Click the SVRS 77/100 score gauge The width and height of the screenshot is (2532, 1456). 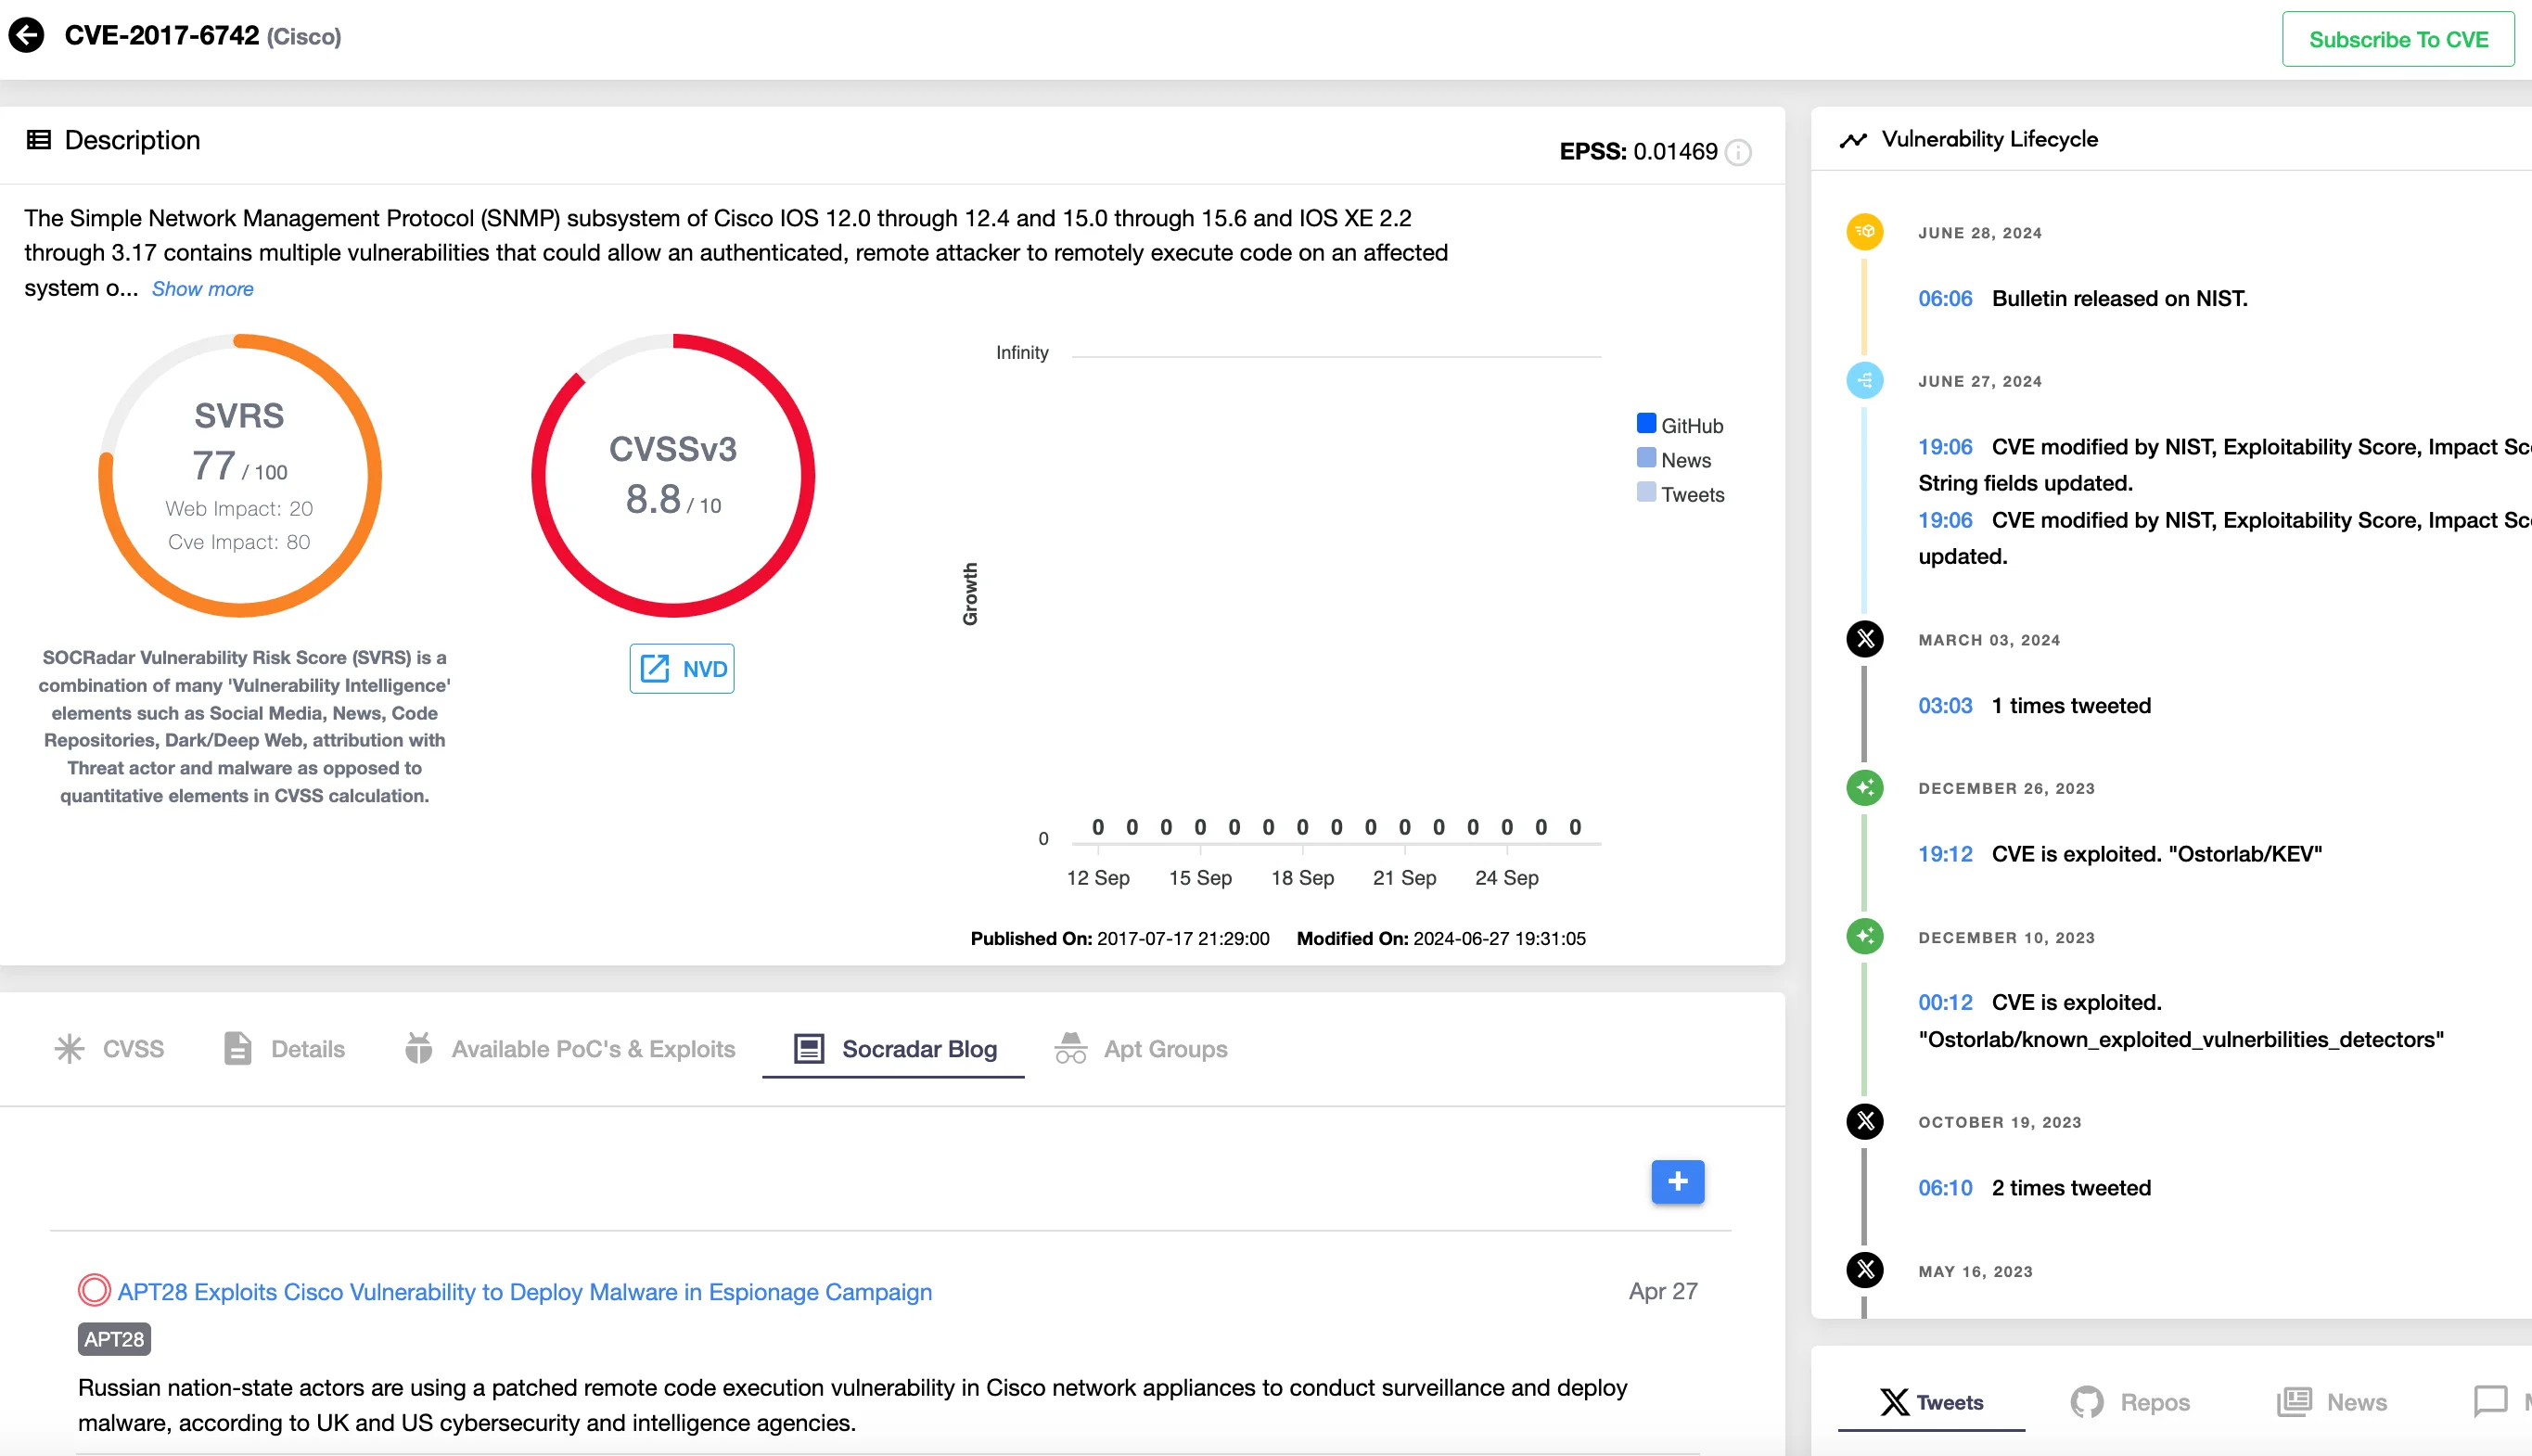(x=240, y=475)
